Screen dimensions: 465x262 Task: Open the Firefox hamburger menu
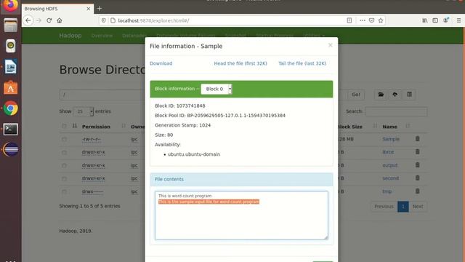tap(458, 20)
